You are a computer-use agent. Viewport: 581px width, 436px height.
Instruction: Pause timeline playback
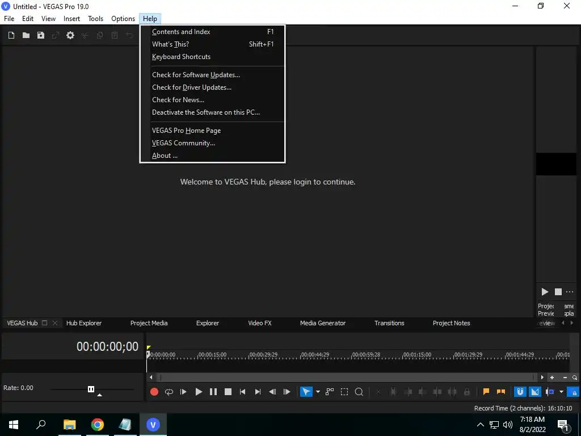click(x=213, y=392)
